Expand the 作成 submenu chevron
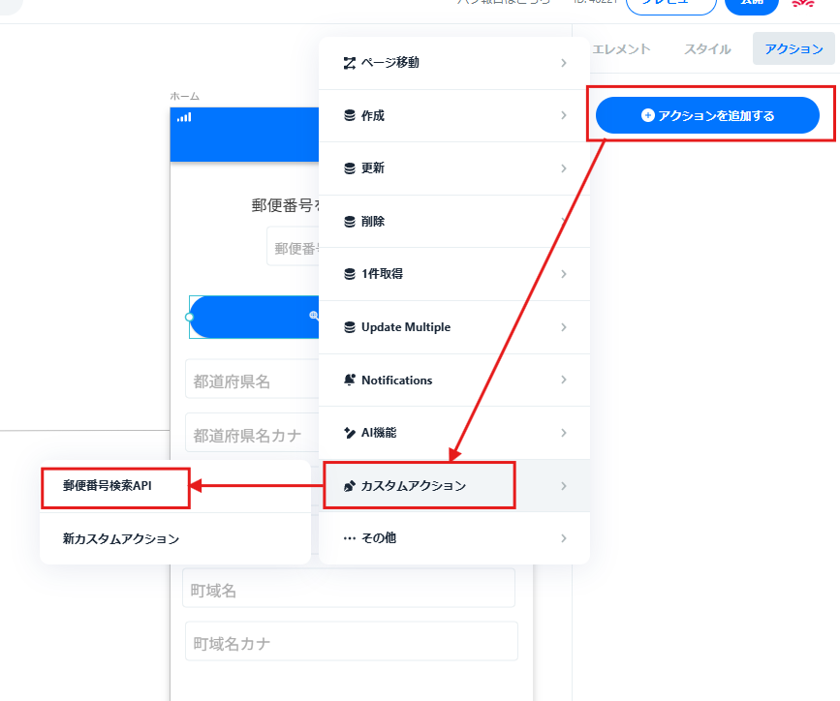The width and height of the screenshot is (840, 701). pyautogui.click(x=564, y=115)
